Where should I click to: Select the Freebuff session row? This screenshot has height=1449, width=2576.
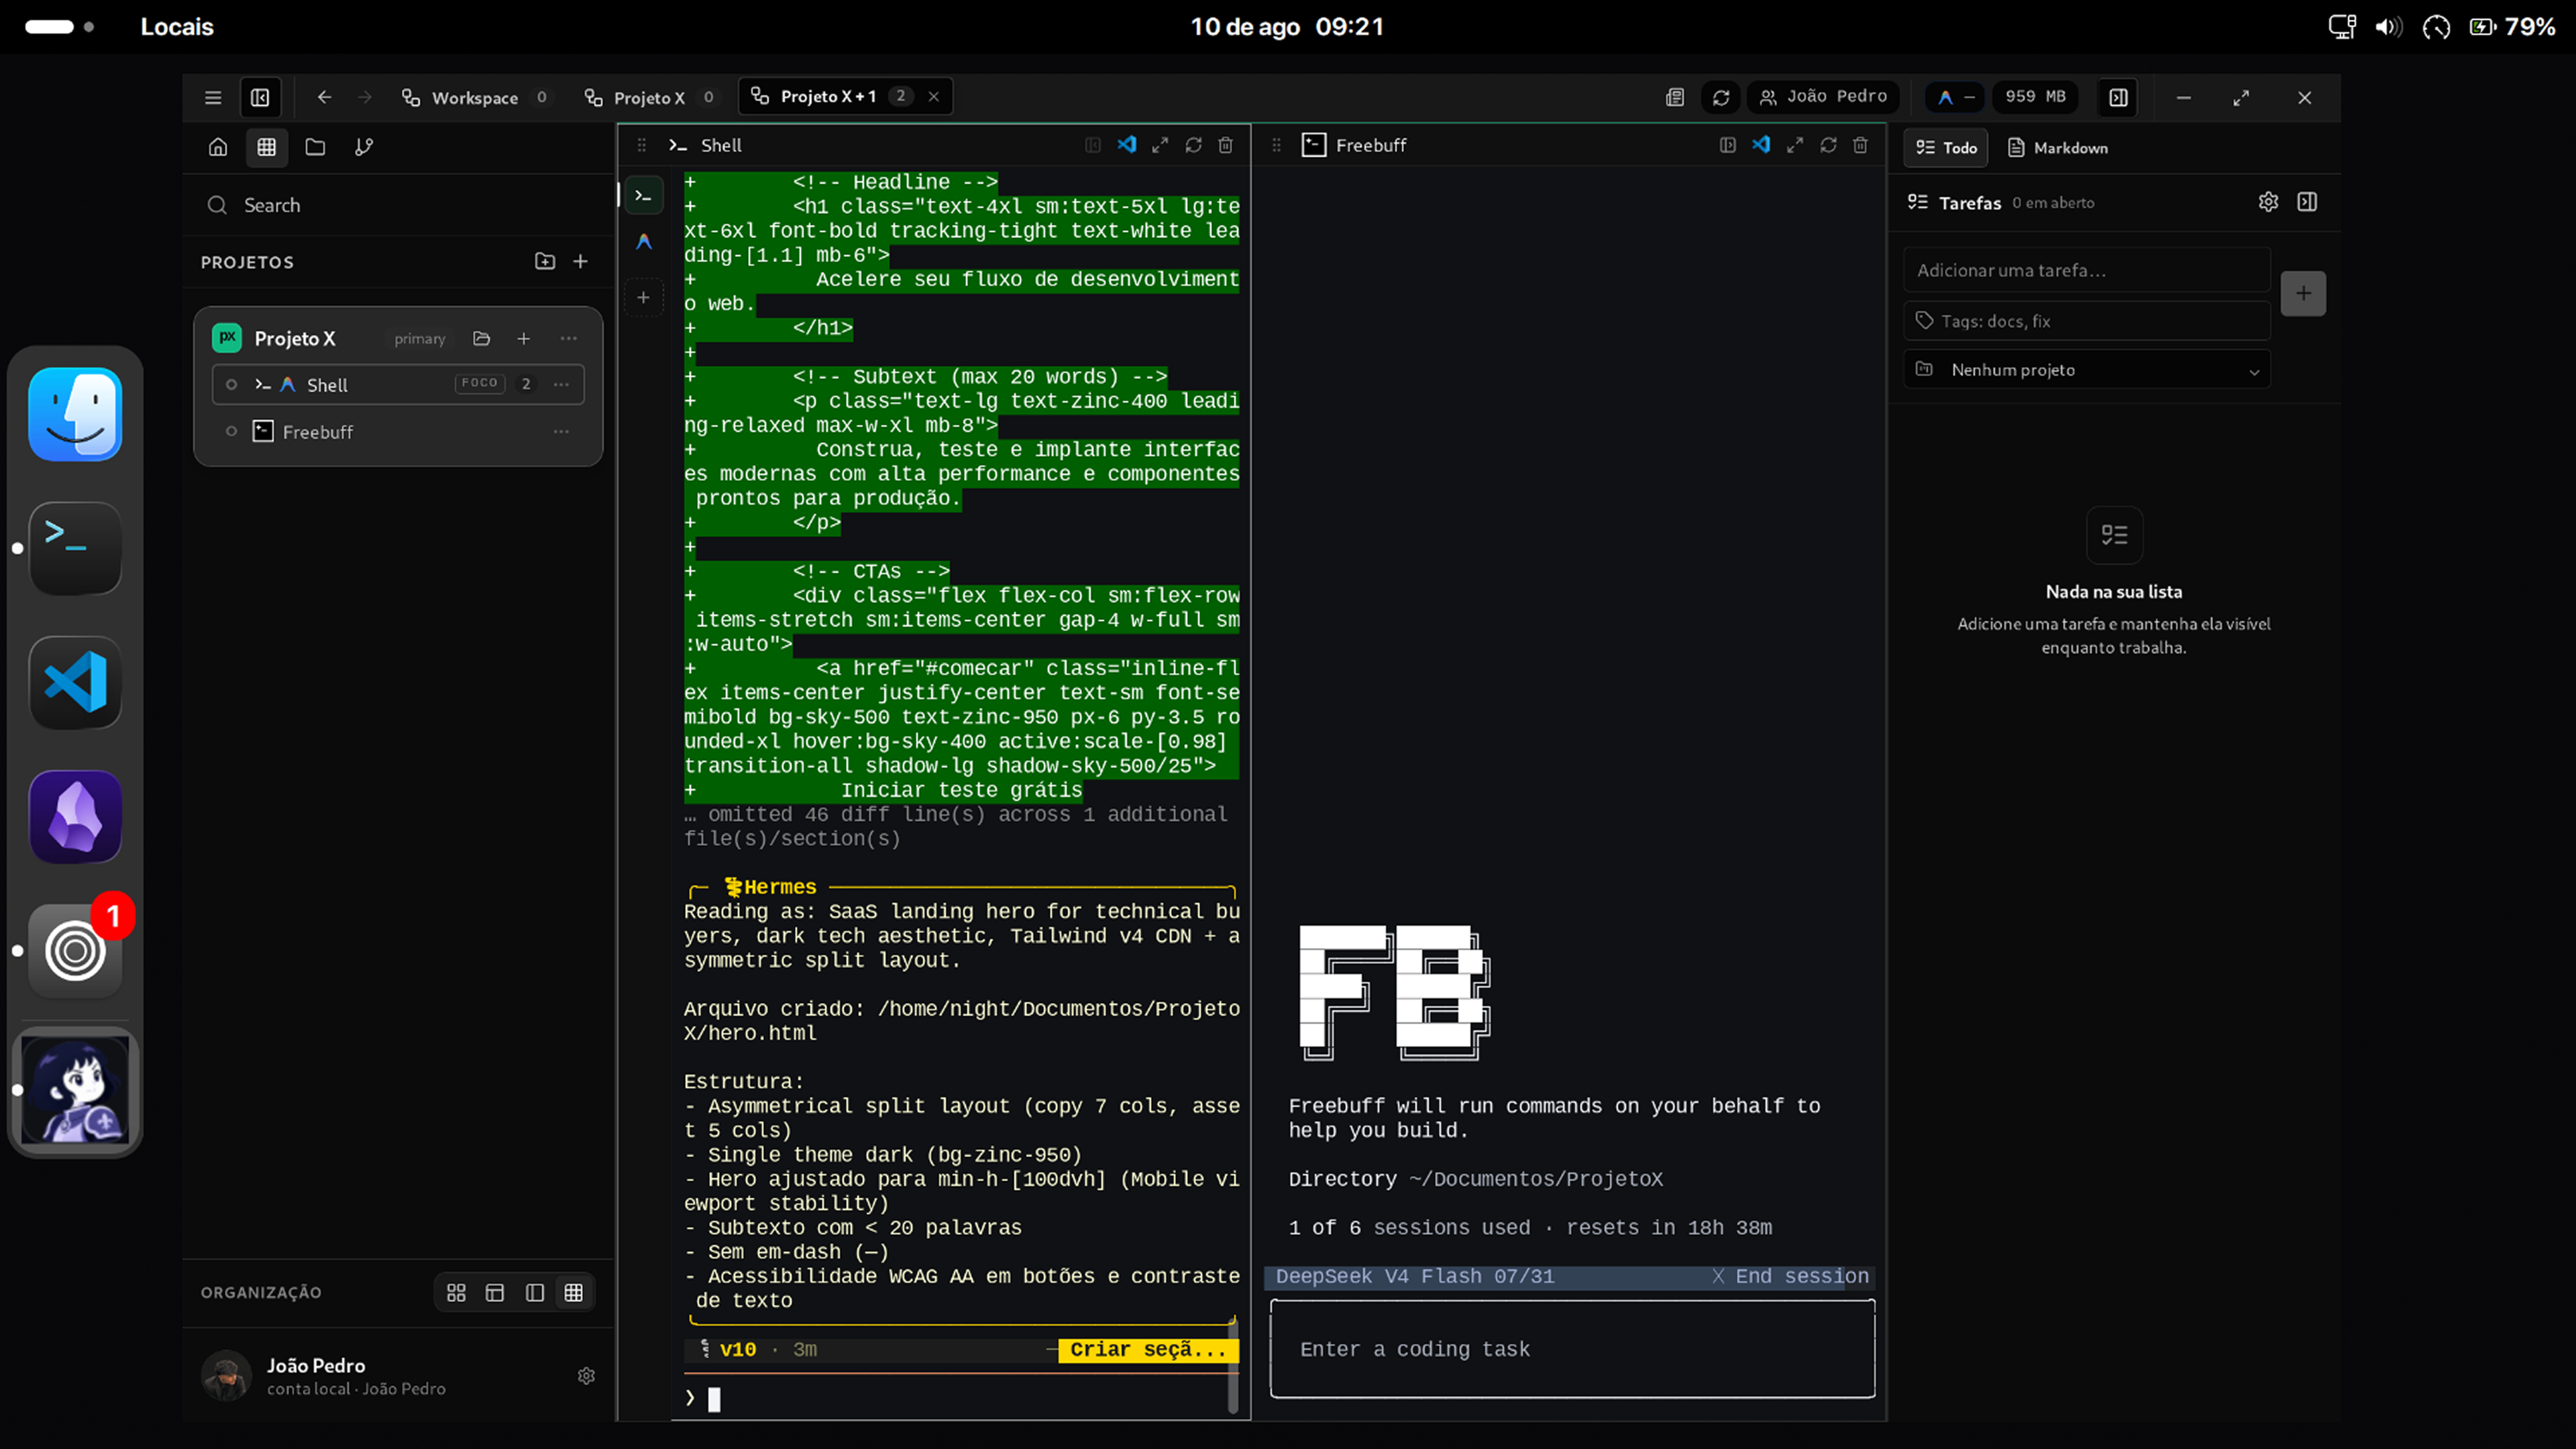[x=398, y=431]
